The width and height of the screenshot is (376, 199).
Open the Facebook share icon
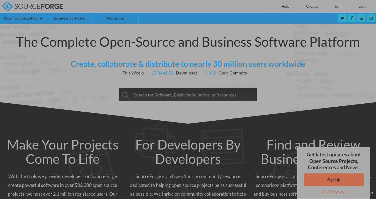click(352, 18)
